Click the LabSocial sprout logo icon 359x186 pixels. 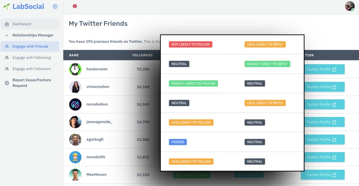click(x=7, y=6)
